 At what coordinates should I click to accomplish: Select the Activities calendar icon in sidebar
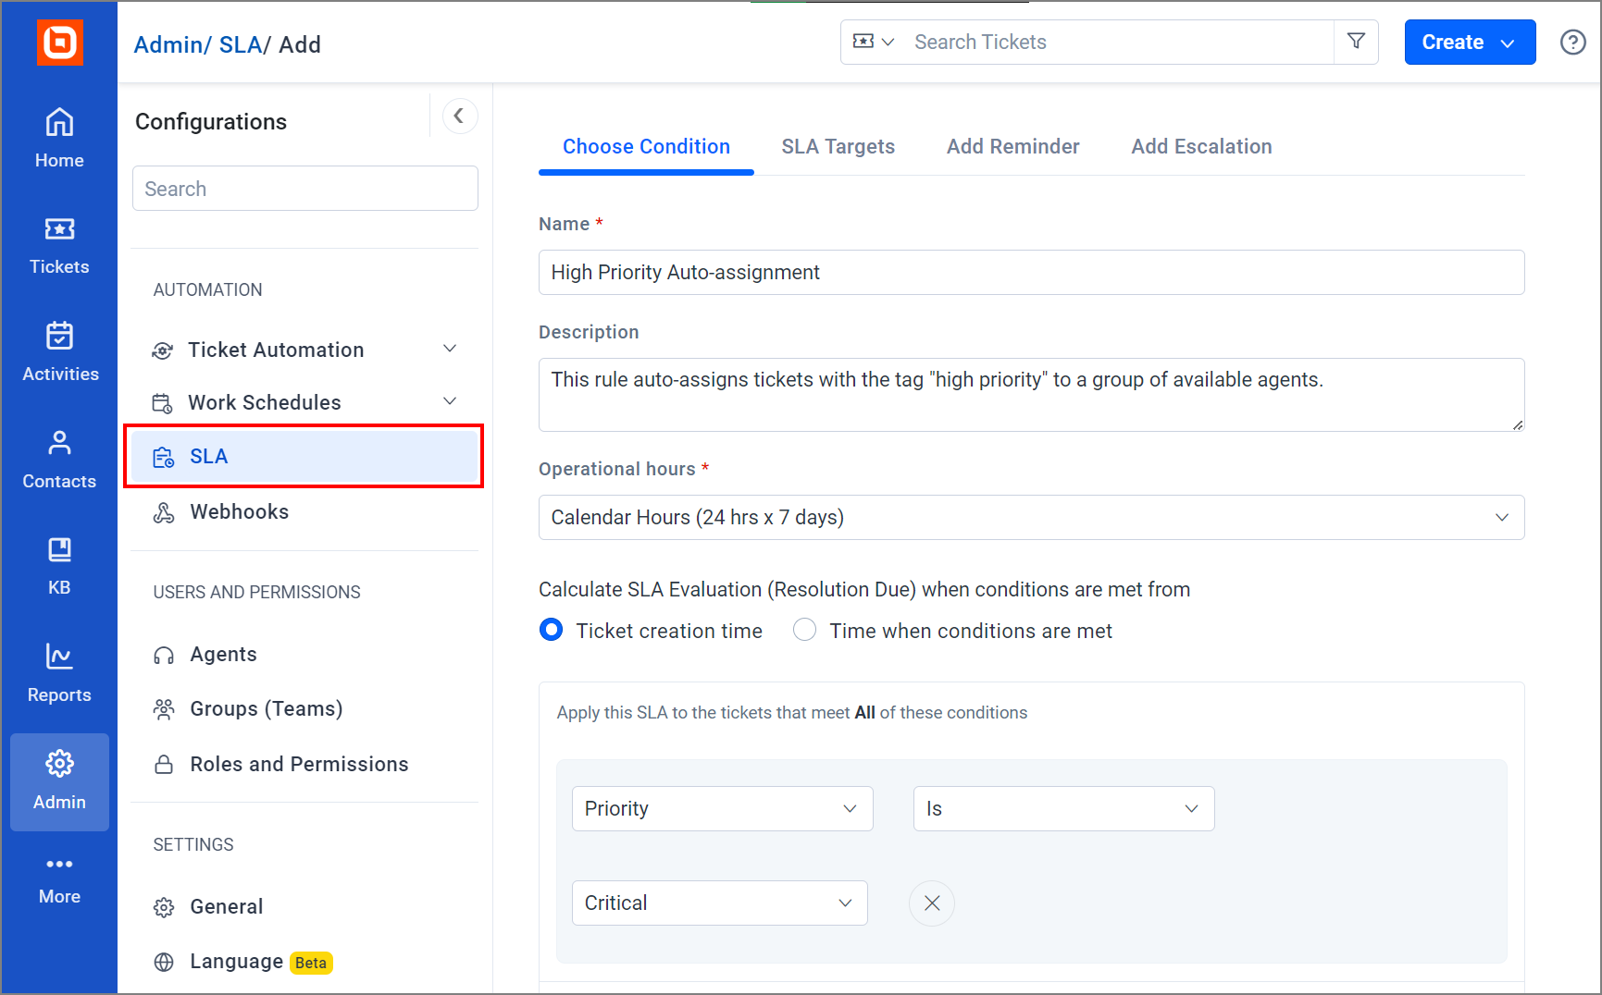pyautogui.click(x=58, y=351)
